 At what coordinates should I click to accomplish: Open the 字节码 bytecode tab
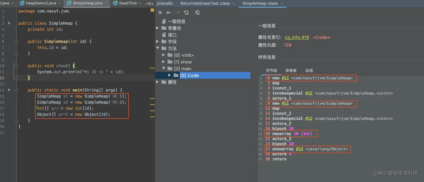click(x=271, y=71)
